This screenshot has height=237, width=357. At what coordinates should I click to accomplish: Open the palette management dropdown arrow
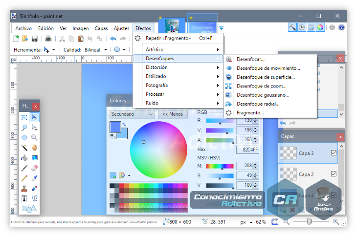(129, 175)
